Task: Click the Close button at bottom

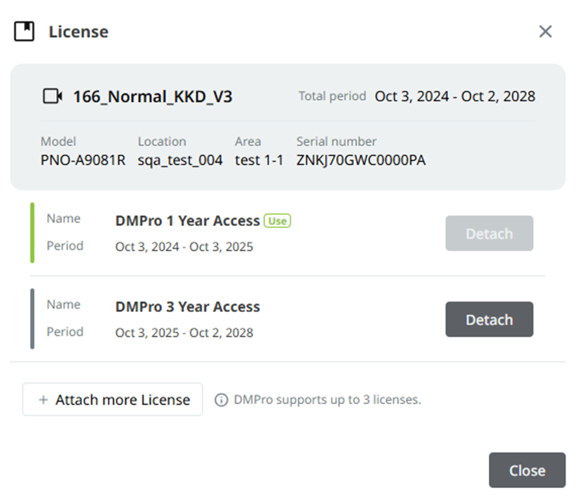Action: (527, 470)
